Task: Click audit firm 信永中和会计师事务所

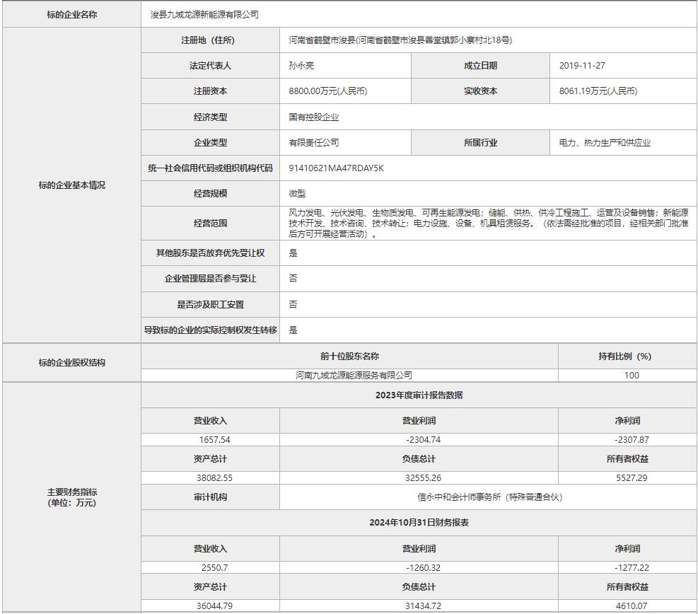Action: (x=489, y=497)
